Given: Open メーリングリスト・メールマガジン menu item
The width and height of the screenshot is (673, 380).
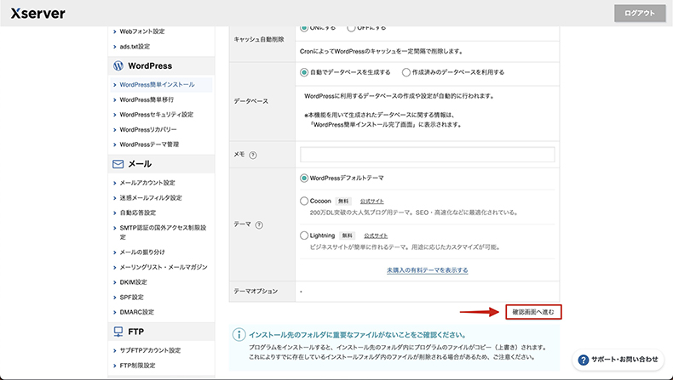Looking at the screenshot, I should (x=163, y=267).
